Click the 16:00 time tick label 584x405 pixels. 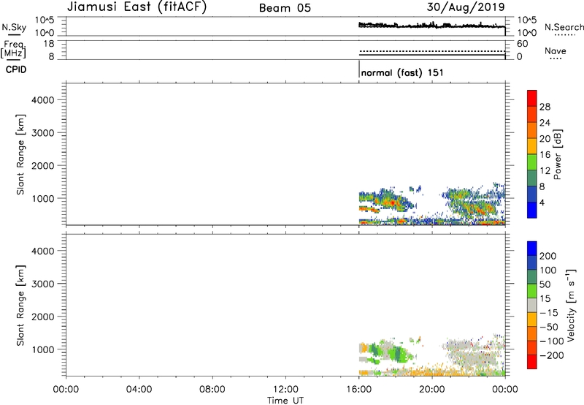(358, 390)
